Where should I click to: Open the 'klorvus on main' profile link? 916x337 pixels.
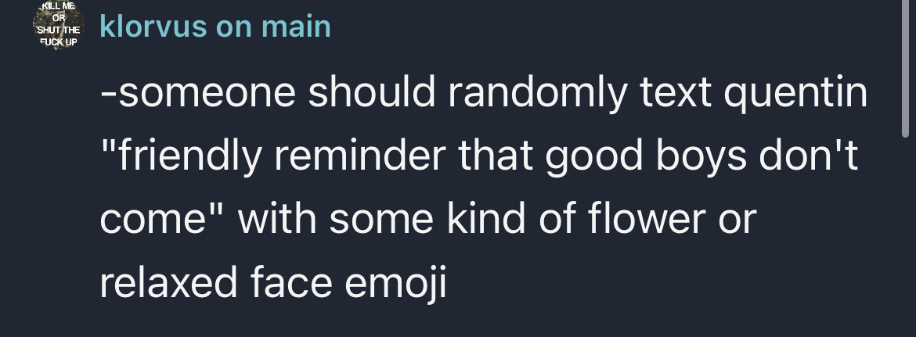[x=215, y=27]
